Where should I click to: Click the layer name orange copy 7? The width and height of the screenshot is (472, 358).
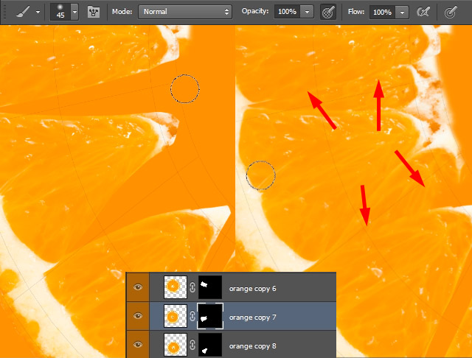[x=252, y=317]
